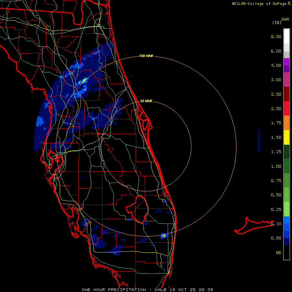Select the lightest green swatch beside 0.25
This screenshot has height=292, width=292.
tap(286, 209)
